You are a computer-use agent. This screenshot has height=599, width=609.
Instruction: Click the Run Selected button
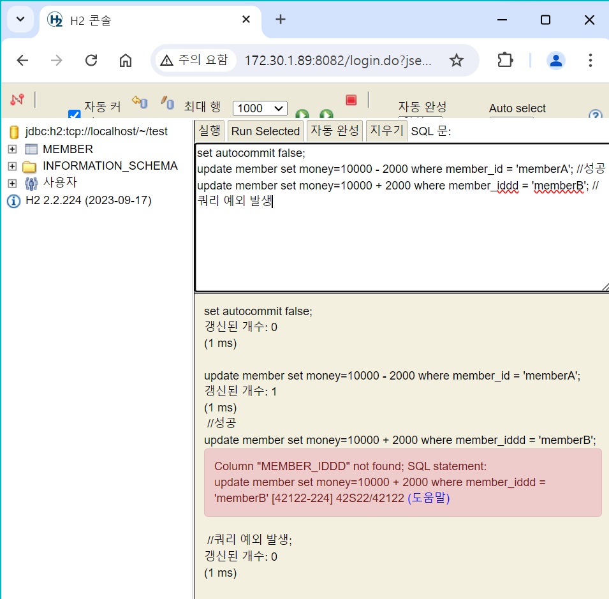pyautogui.click(x=265, y=131)
